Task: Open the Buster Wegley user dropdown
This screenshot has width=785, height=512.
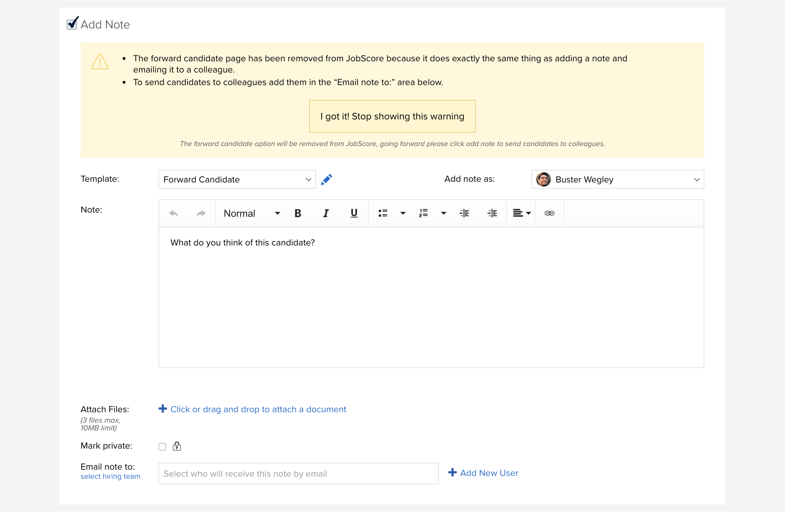Action: coord(617,179)
